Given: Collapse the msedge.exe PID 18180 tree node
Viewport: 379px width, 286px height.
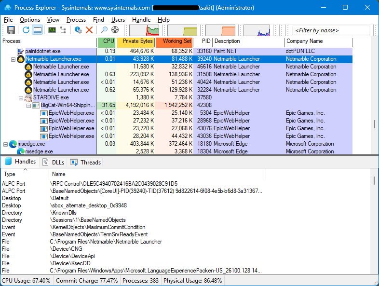Looking at the screenshot, I should point(6,144).
